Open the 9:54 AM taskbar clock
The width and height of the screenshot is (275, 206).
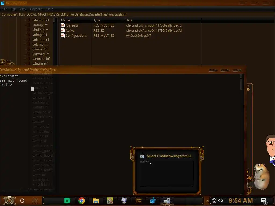pos(241,201)
